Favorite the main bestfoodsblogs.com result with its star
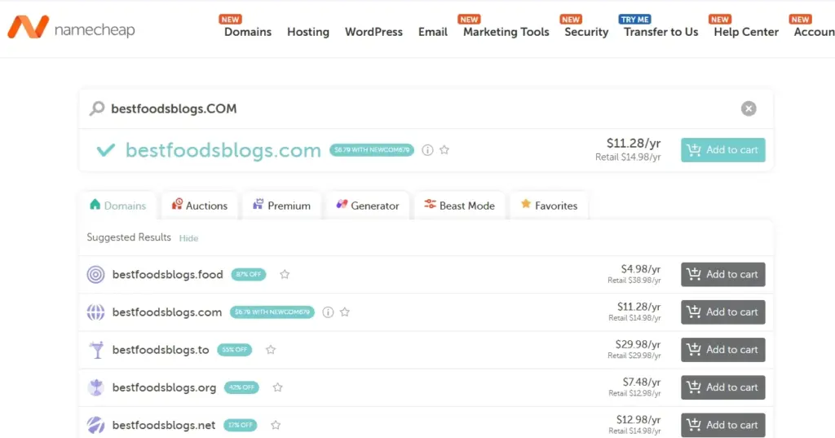This screenshot has height=438, width=835. (x=444, y=150)
